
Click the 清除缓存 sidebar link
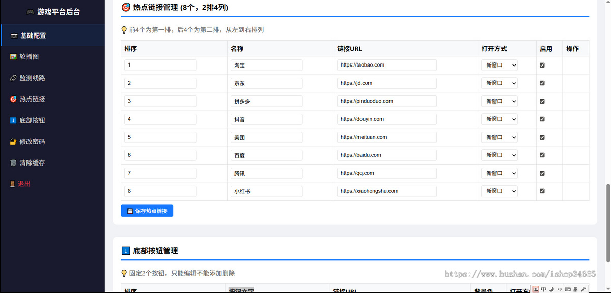52,163
